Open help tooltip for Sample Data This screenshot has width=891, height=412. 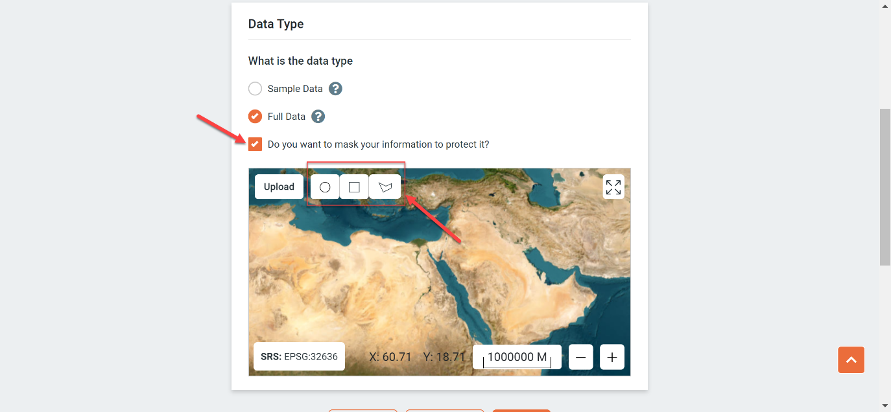[x=335, y=89]
